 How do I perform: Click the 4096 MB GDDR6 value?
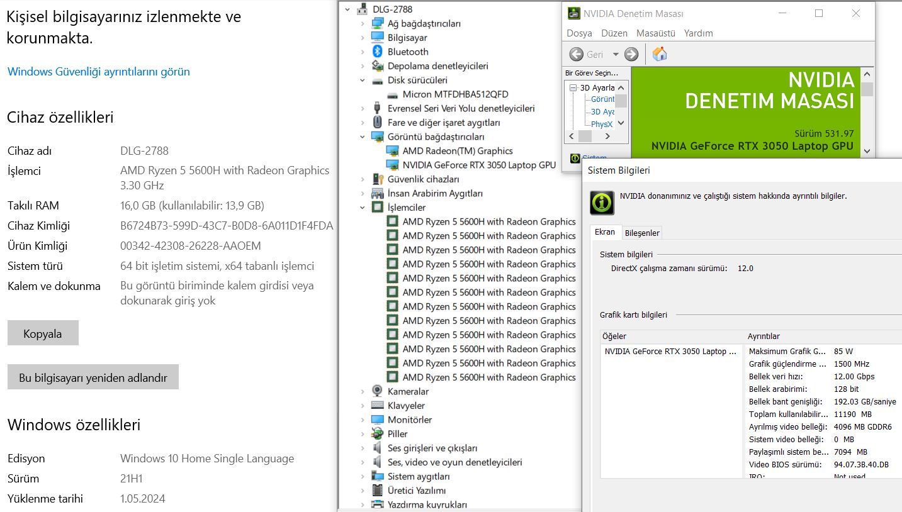(863, 427)
